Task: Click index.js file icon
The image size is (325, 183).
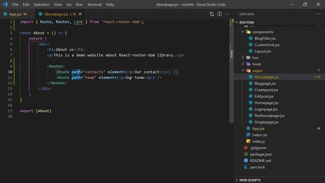Action: (x=248, y=141)
